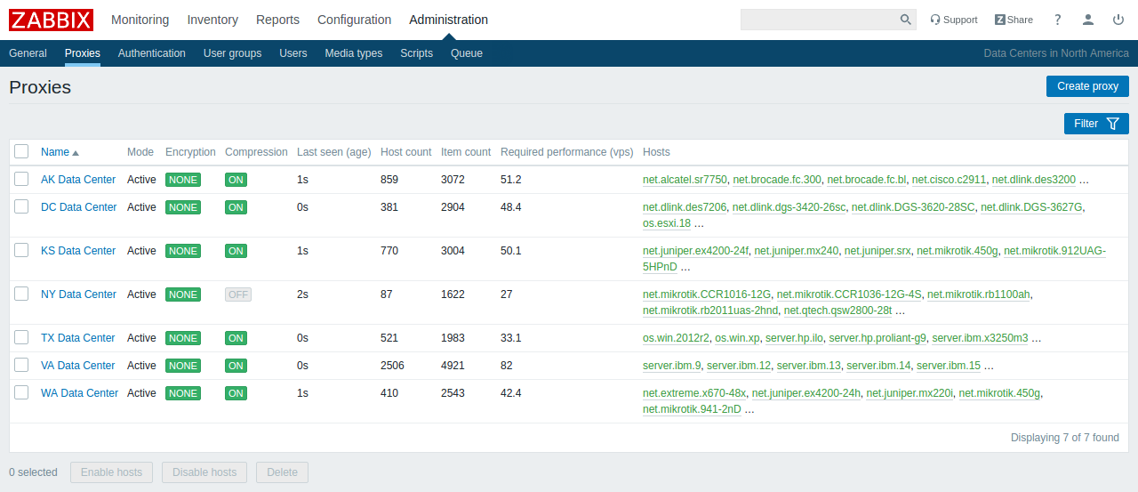
Task: Open the NY Data Center proxy
Action: [79, 294]
